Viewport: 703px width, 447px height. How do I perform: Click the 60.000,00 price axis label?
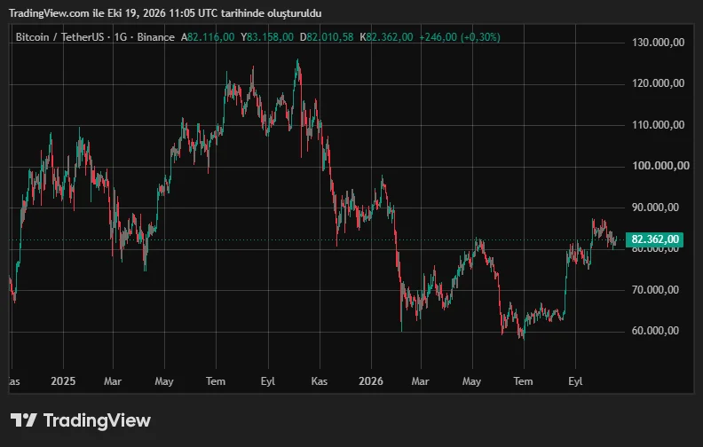[x=655, y=331]
